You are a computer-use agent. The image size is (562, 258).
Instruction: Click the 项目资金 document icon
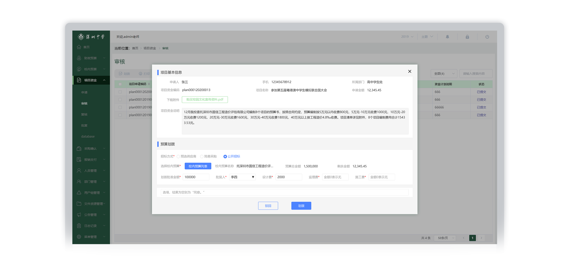[x=79, y=80]
